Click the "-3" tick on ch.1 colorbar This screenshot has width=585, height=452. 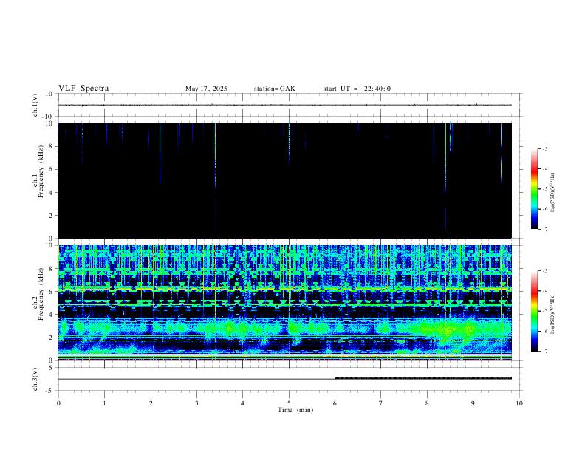(x=544, y=148)
